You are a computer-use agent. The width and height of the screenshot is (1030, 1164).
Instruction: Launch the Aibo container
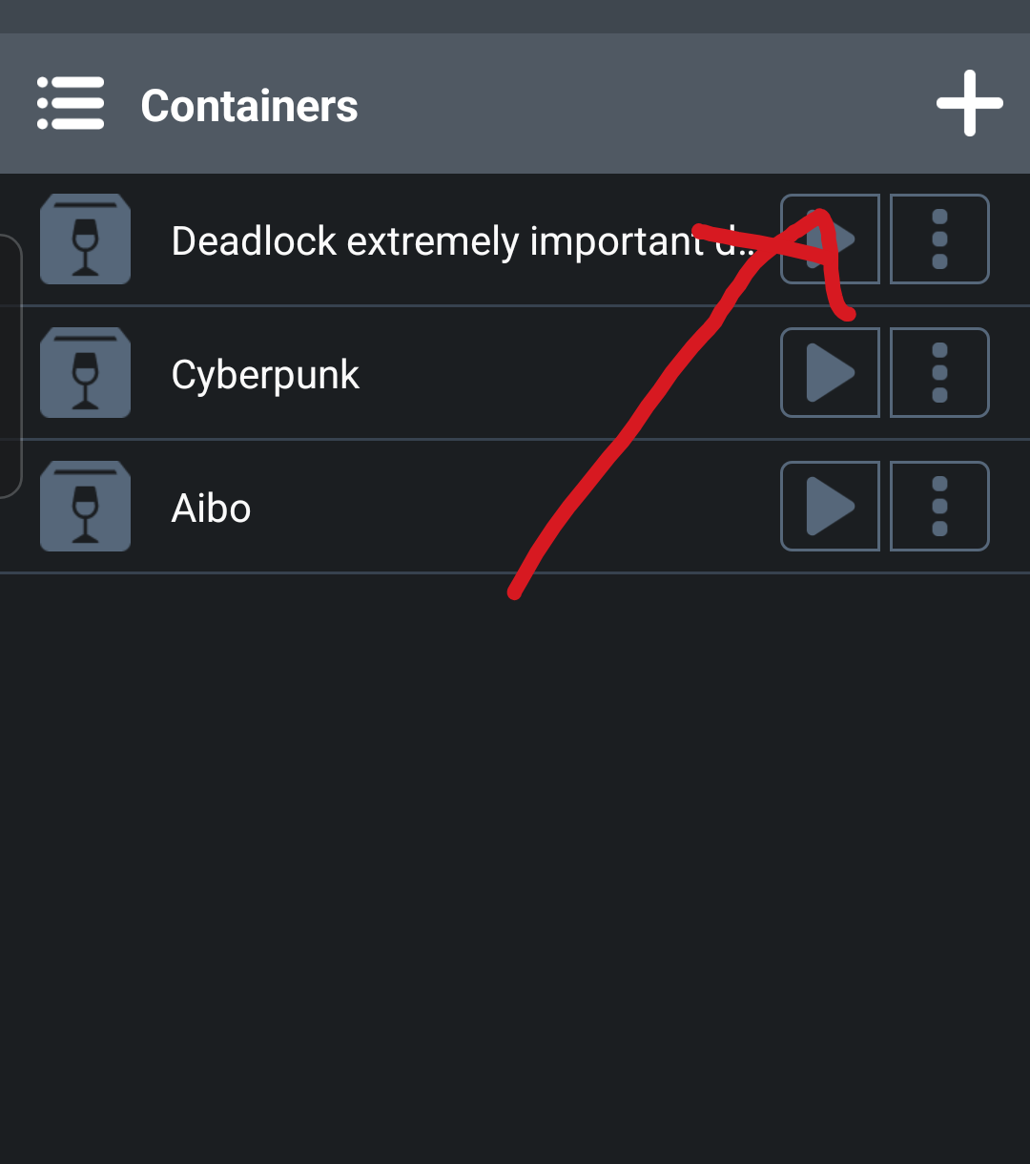pos(830,507)
